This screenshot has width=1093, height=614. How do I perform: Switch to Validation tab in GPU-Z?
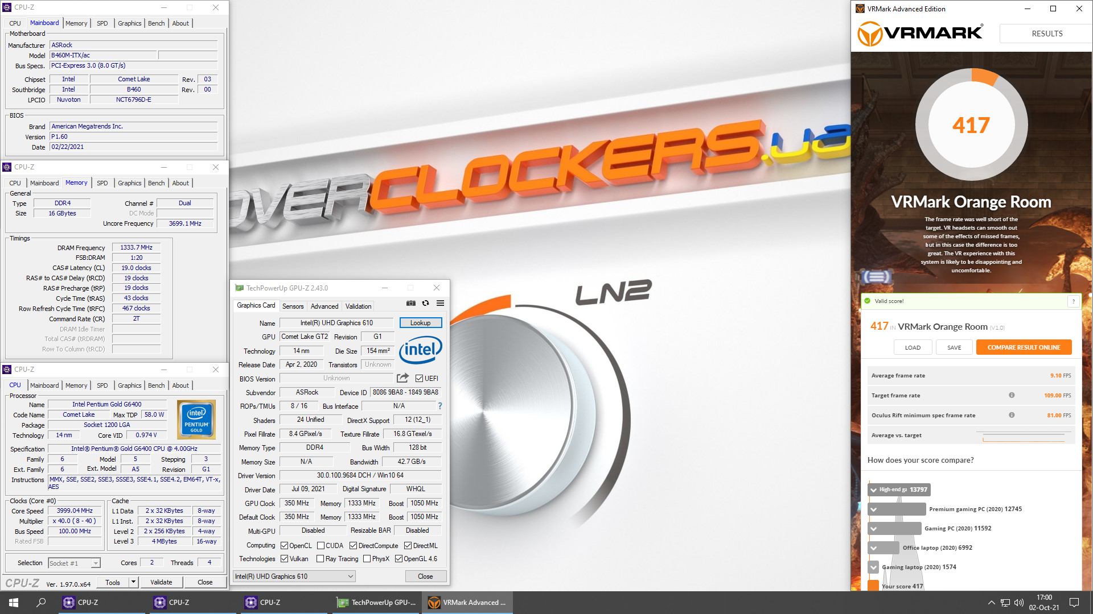(358, 306)
